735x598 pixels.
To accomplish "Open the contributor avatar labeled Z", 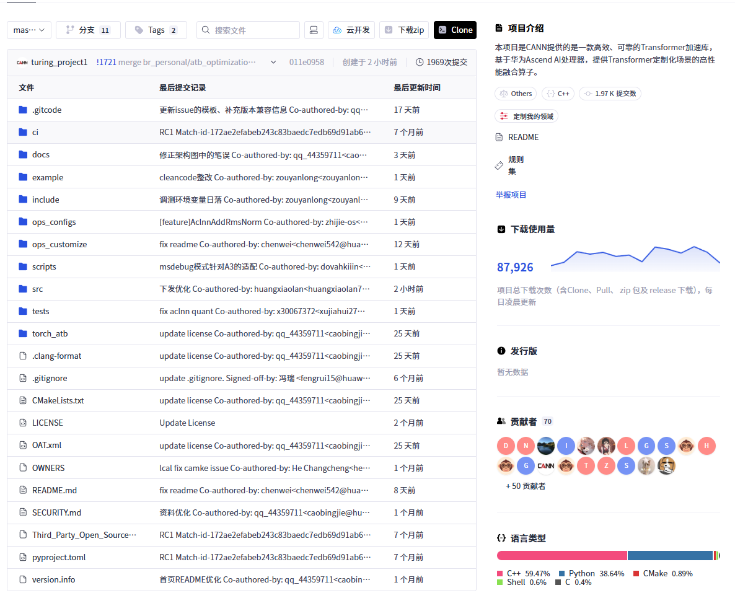I will pyautogui.click(x=606, y=466).
